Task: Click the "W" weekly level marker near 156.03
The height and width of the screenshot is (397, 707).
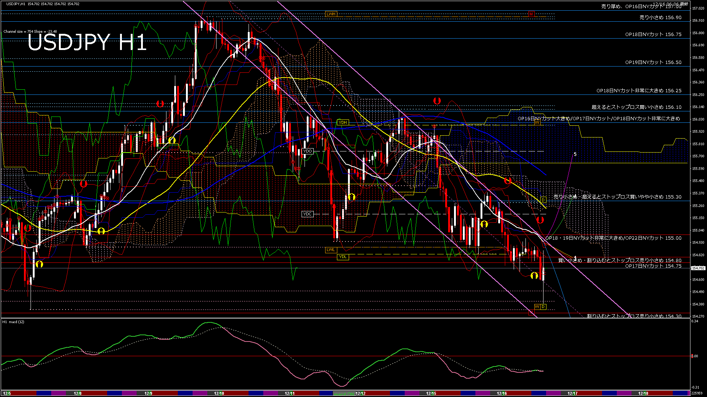Action: point(537,122)
